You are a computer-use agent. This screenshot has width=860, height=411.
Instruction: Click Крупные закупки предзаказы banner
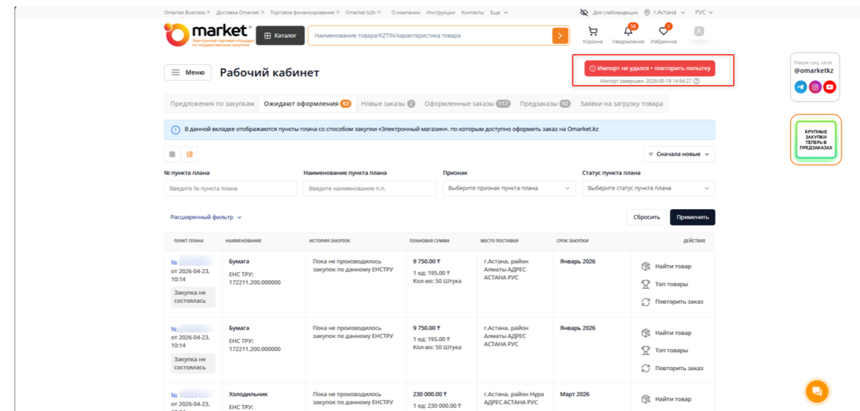pos(816,140)
